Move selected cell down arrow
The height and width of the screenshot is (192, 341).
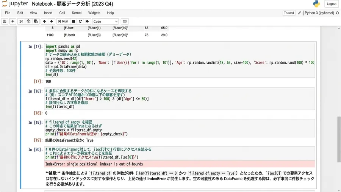[52, 21]
